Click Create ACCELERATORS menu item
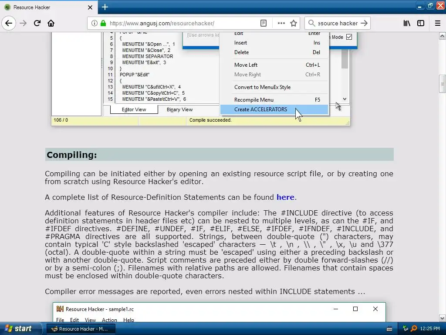446x335 pixels. [x=274, y=109]
